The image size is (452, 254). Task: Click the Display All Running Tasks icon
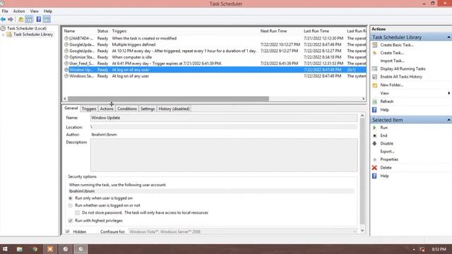pos(375,69)
